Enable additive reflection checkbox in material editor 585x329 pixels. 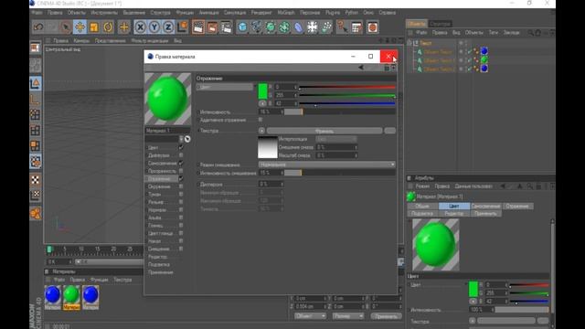pos(261,120)
